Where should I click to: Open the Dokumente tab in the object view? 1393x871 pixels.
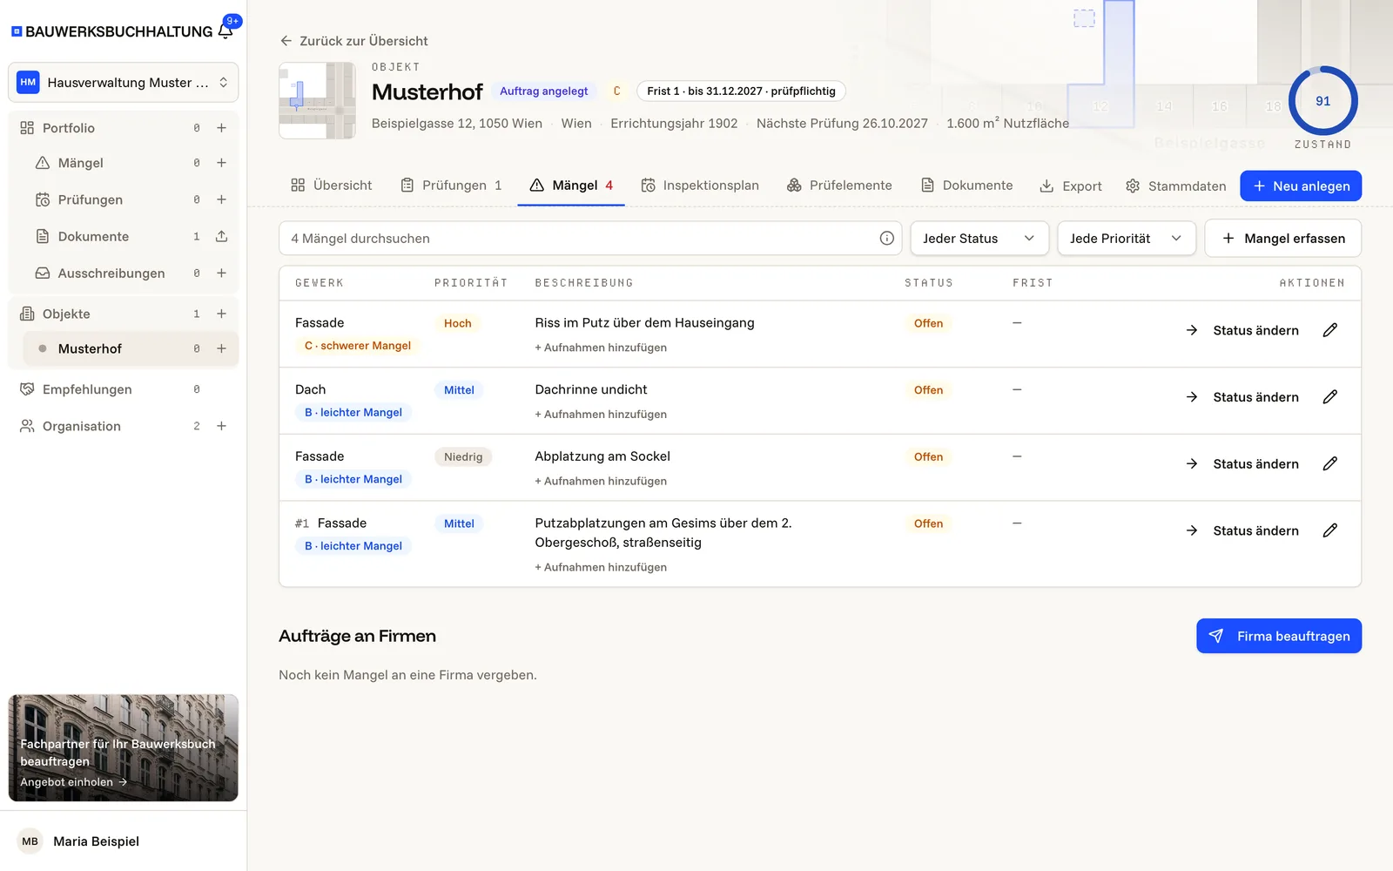[x=966, y=186]
